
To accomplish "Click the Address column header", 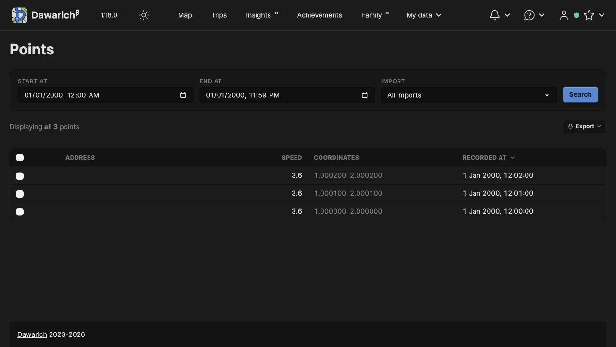I will point(80,158).
